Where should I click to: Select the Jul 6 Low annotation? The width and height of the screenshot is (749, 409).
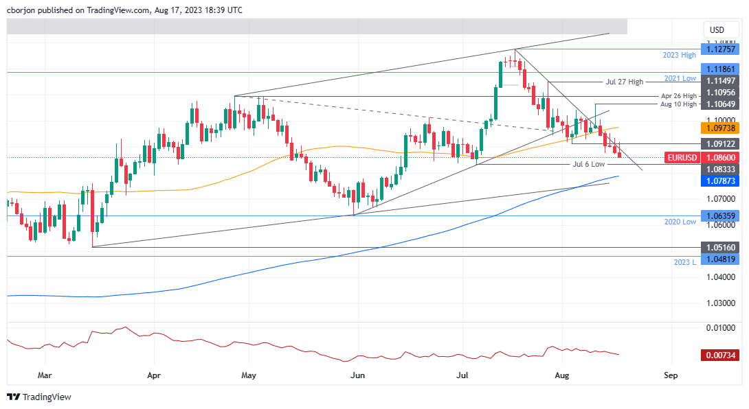click(589, 165)
